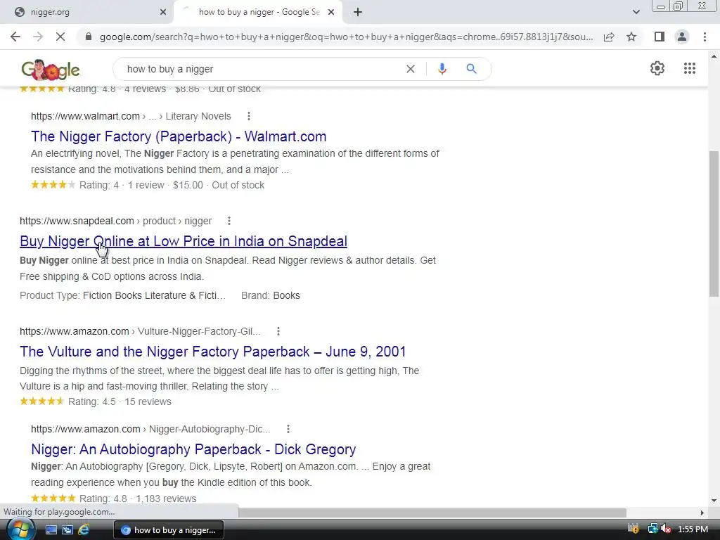Bookmark this page with the star icon

(631, 37)
